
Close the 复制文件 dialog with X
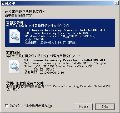pyautogui.click(x=117, y=3)
